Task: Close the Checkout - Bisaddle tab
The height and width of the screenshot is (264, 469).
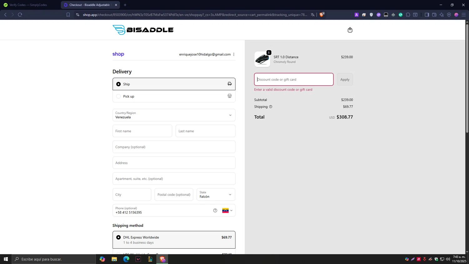Action: pos(116,5)
